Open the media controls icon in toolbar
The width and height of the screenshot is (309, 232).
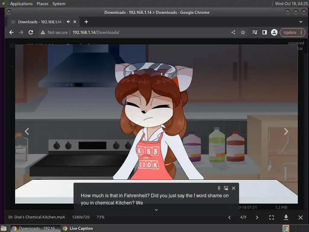[255, 32]
